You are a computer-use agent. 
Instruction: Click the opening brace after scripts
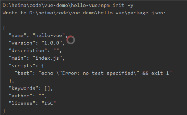pos(43,66)
